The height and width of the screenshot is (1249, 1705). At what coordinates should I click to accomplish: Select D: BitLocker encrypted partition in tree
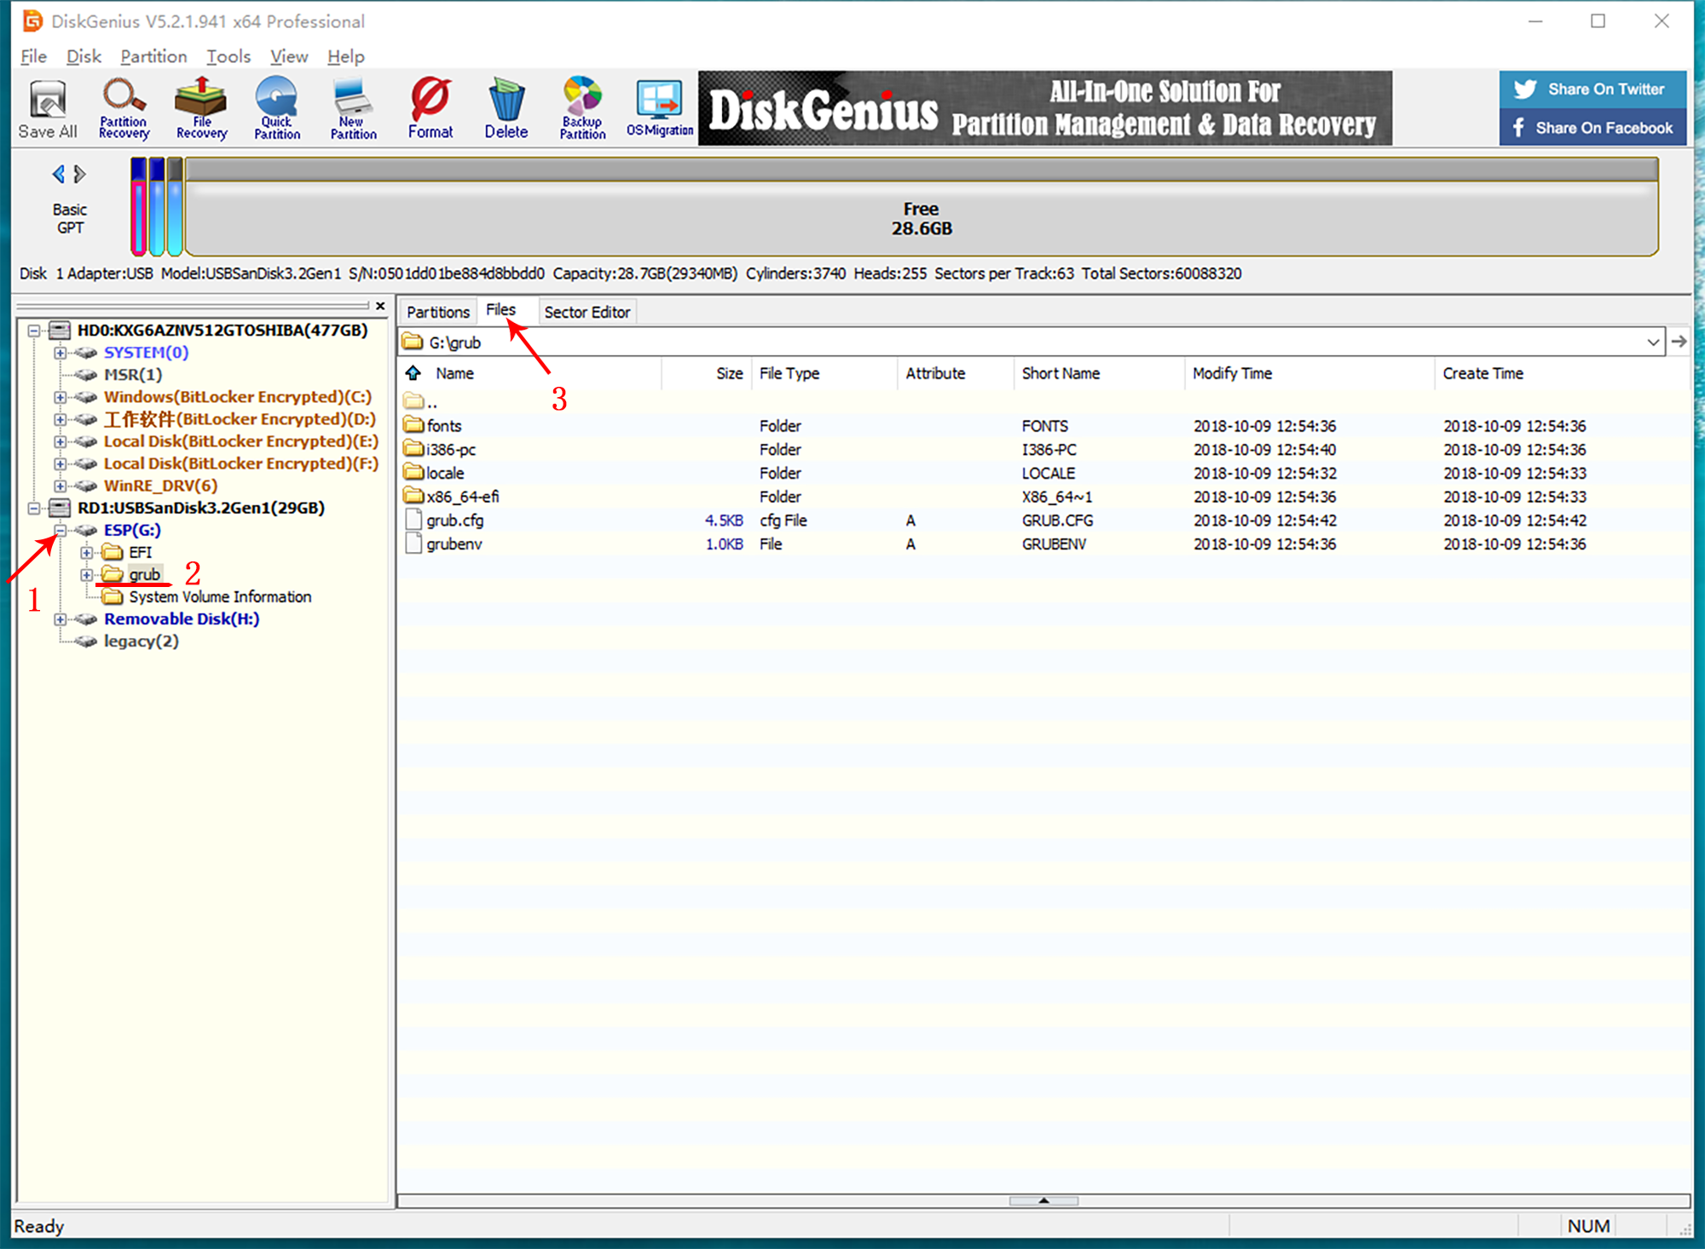(x=240, y=419)
